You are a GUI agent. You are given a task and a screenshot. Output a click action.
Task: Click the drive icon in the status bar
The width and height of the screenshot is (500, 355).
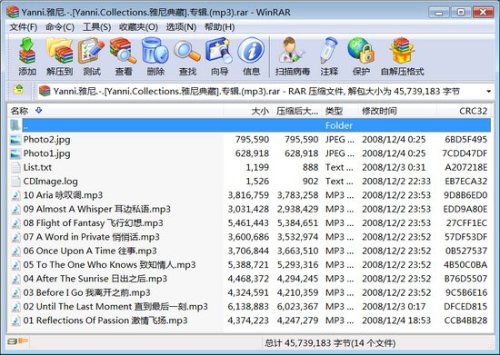[13, 341]
